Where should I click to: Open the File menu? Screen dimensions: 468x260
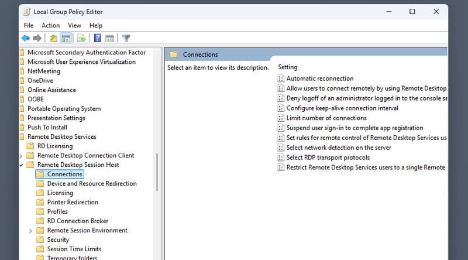[x=29, y=25]
